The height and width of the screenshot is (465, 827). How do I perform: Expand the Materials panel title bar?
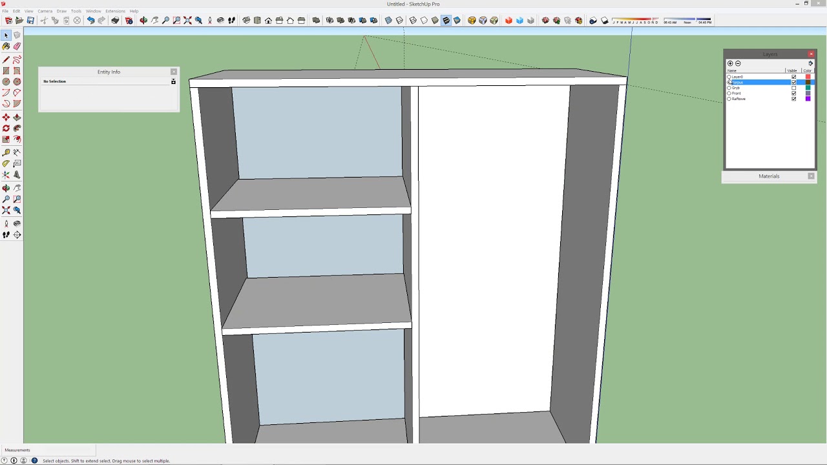[x=769, y=176]
